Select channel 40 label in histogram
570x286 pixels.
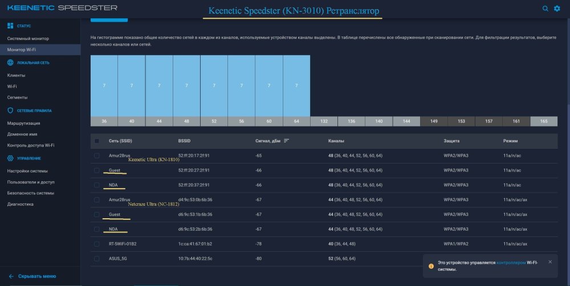tap(132, 121)
